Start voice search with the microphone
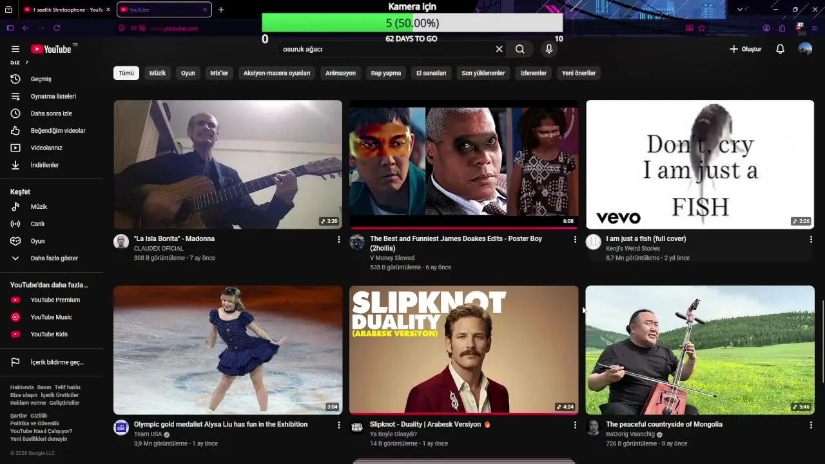 [549, 49]
